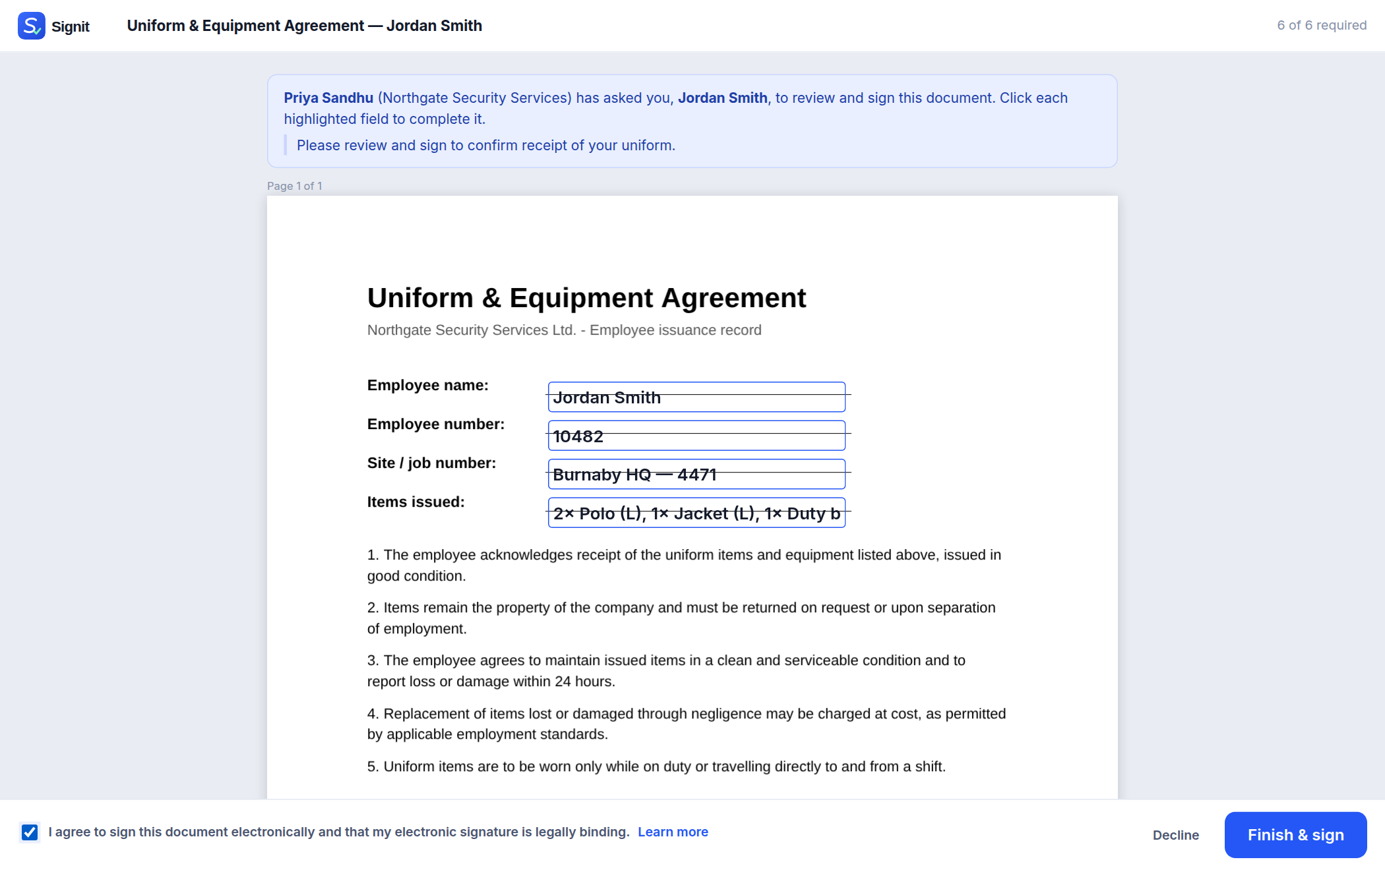1385x870 pixels.
Task: Click the 'Items issued:' label
Action: click(416, 502)
